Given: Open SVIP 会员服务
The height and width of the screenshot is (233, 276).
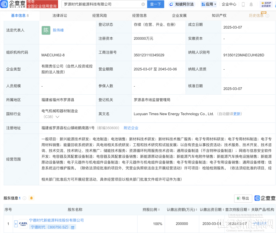Looking at the screenshot, I should coord(266,4).
